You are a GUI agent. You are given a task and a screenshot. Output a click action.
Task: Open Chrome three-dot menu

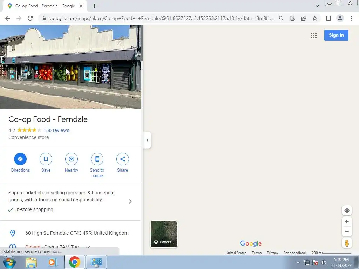(351, 18)
